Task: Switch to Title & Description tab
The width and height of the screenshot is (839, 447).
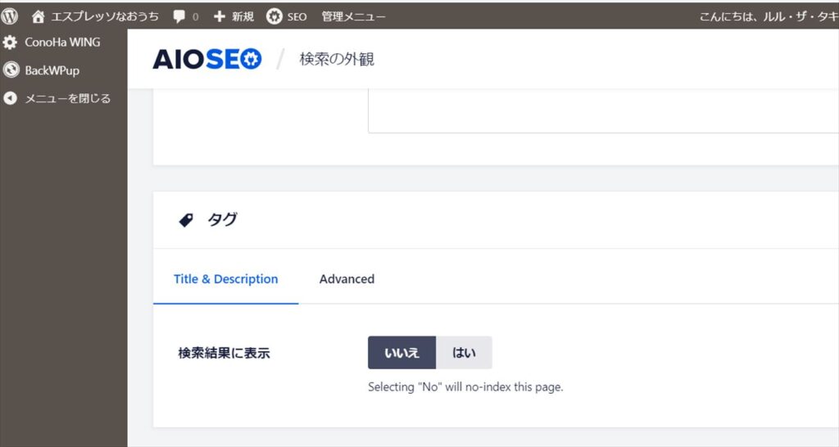Action: [x=226, y=279]
